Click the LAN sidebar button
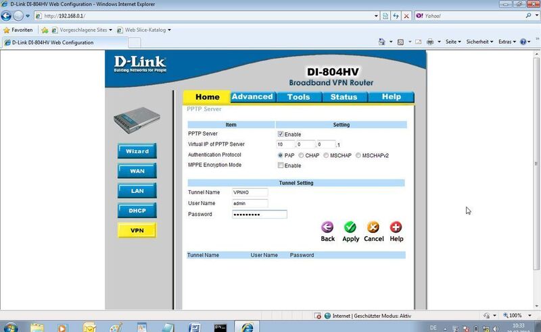The height and width of the screenshot is (332, 541). pyautogui.click(x=137, y=190)
